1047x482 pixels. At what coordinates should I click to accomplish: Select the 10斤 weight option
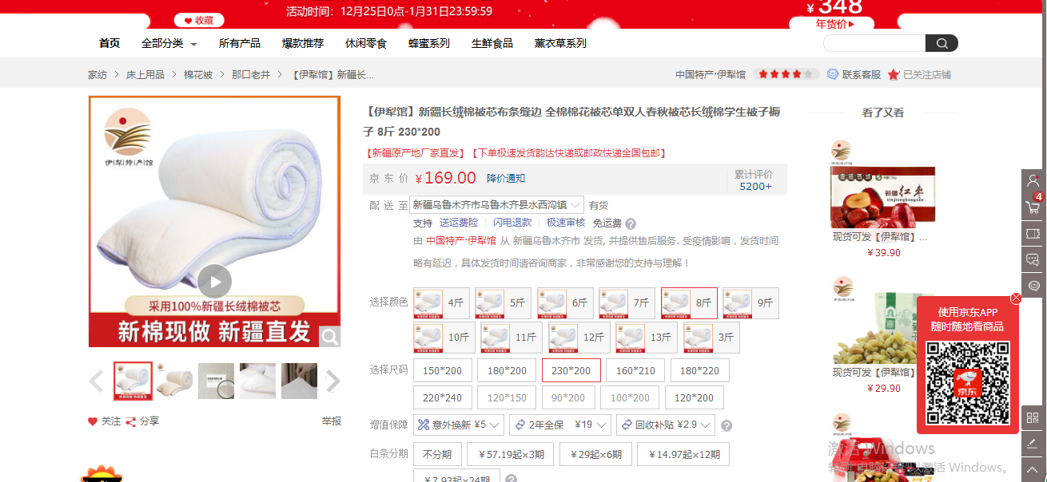pos(444,338)
